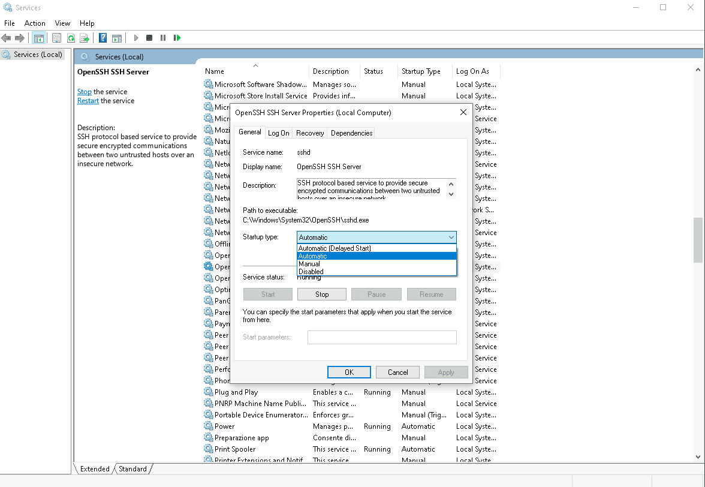Click the gear icon beside Power service
705x487 pixels.
click(208, 426)
